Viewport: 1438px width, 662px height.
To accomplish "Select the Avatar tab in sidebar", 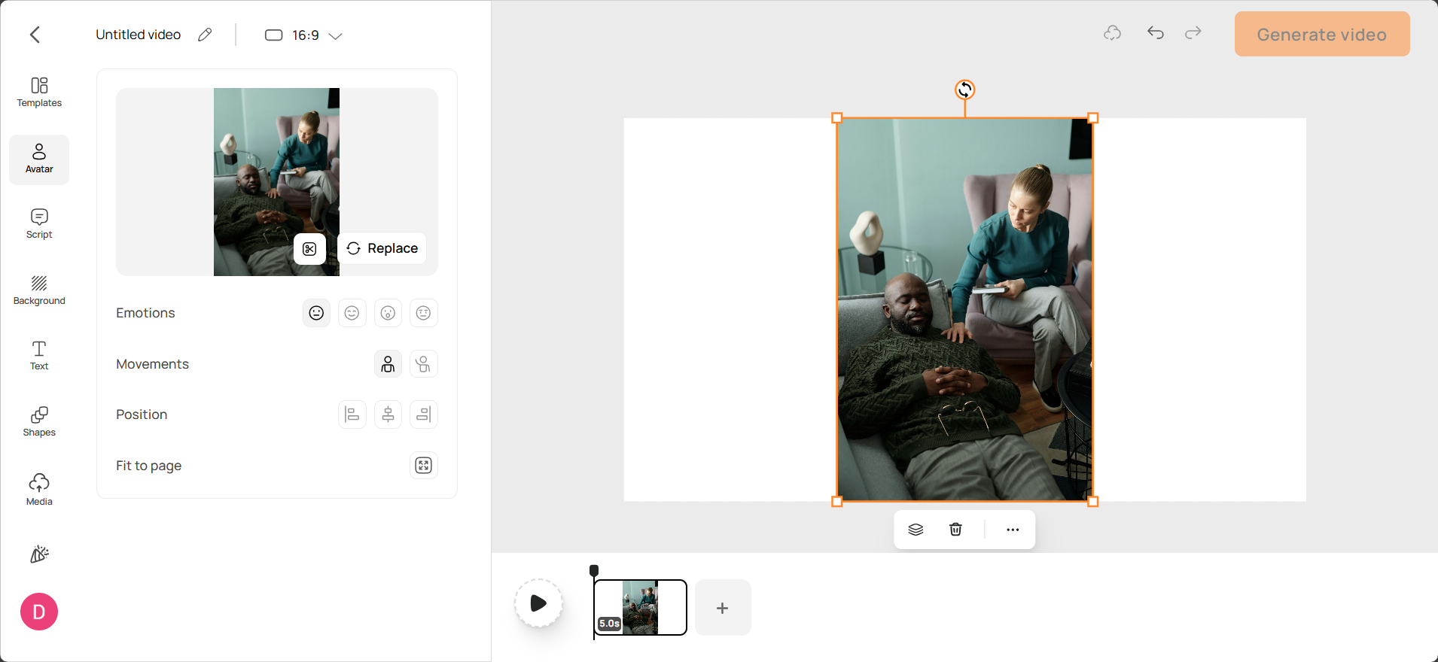I will [x=39, y=159].
